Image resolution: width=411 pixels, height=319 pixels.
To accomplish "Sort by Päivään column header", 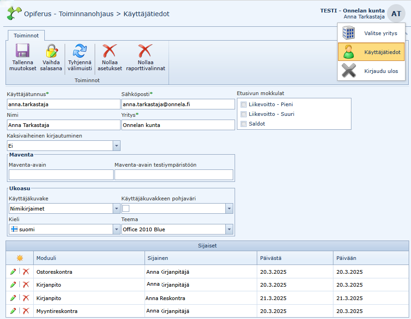I will pyautogui.click(x=371, y=258).
